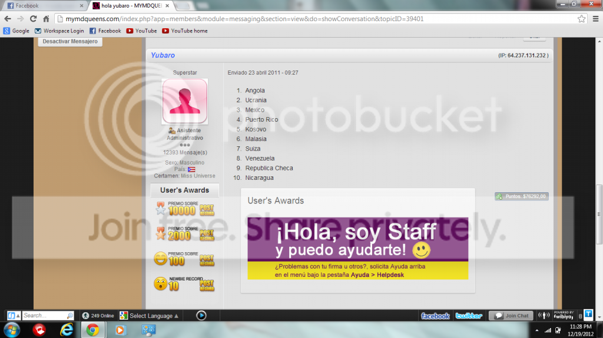
Task: Bookmark this page with the star icon
Action: coord(581,19)
